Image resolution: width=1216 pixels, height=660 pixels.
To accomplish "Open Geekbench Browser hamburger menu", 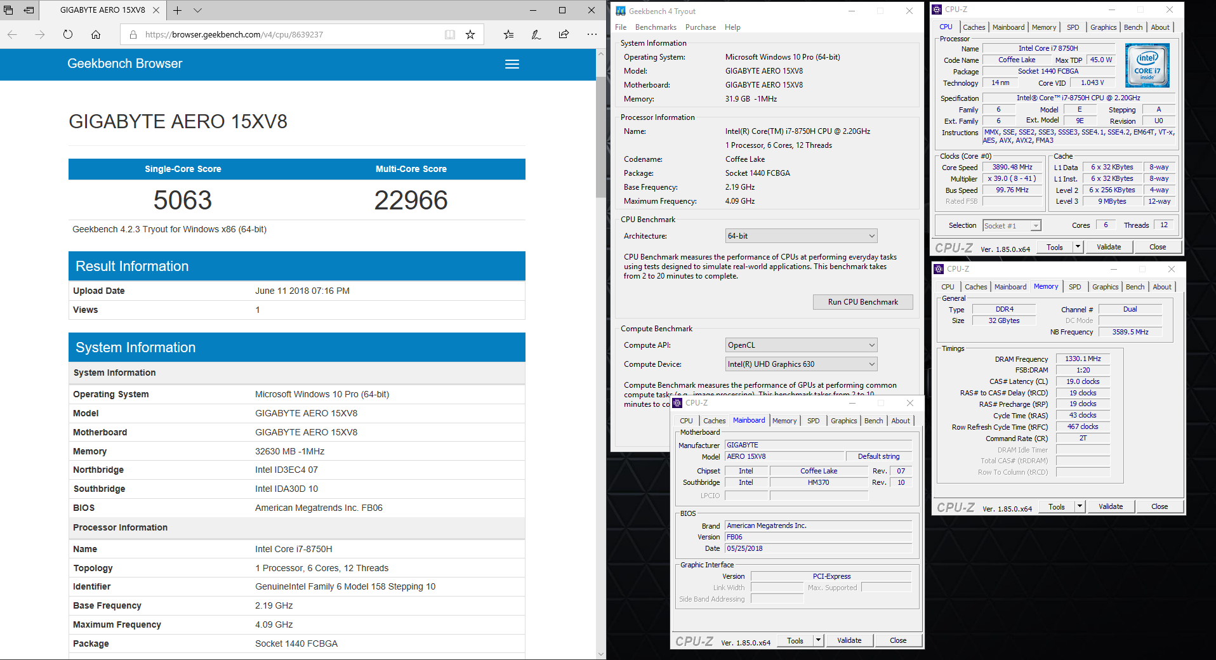I will click(x=512, y=64).
